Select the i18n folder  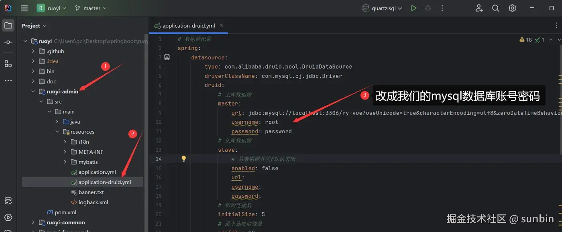click(x=80, y=142)
